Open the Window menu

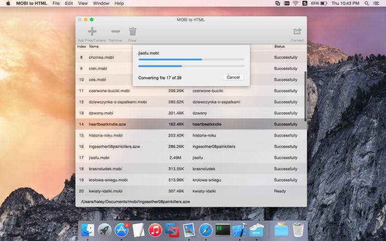click(x=101, y=3)
